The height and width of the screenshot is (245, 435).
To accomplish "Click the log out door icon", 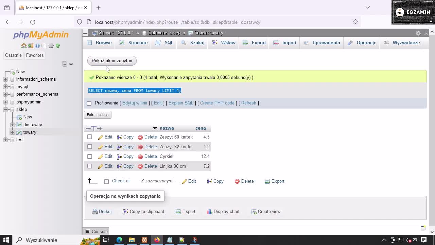I will coord(31,46).
